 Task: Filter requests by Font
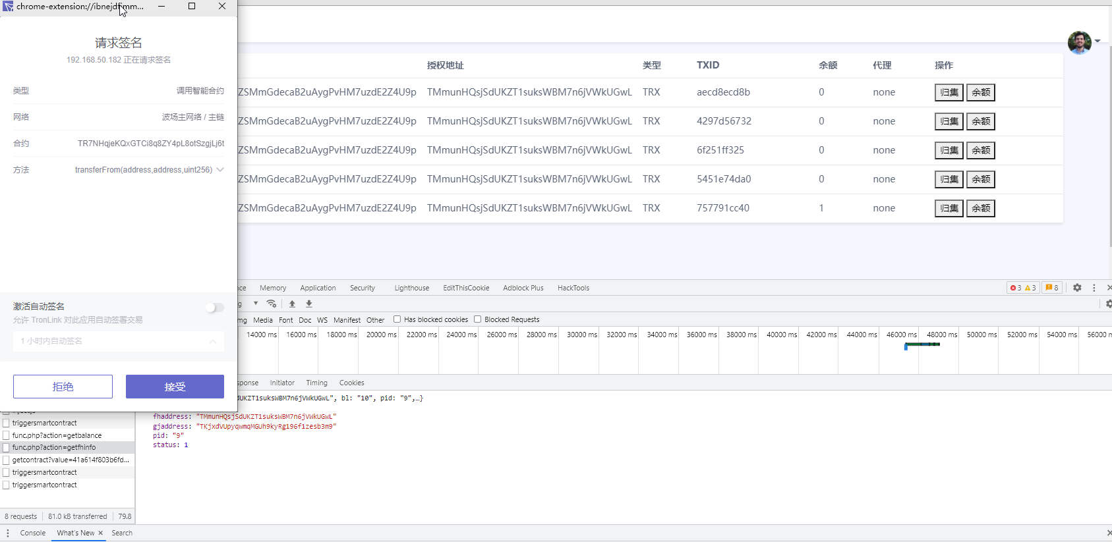point(286,320)
